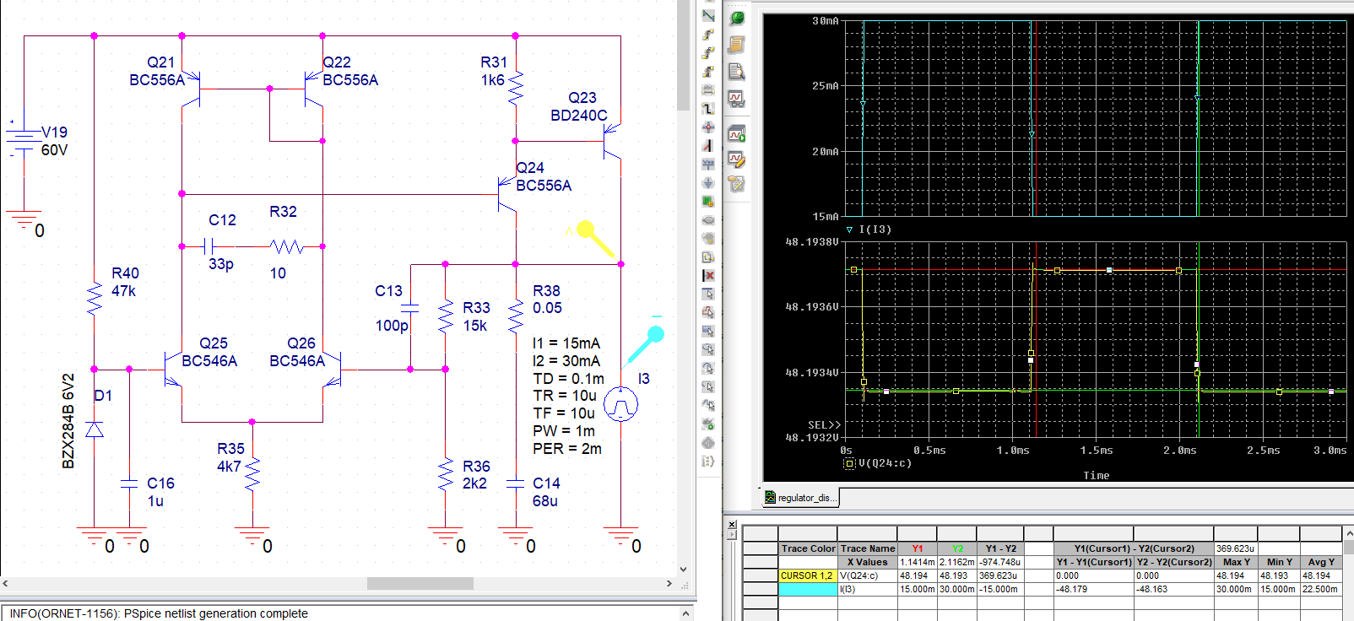Viewport: 1354px width, 621px height.
Task: Click the green Y2 column header
Action: 957,548
